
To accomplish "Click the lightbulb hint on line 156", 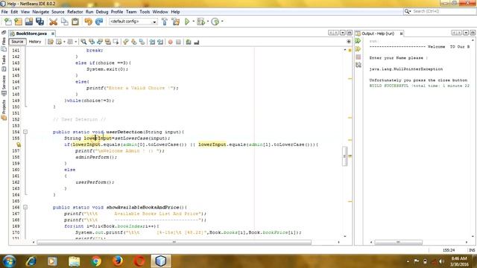I will pyautogui.click(x=19, y=144).
